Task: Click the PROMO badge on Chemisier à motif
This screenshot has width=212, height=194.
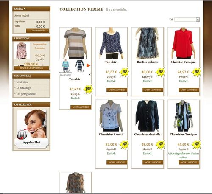Action: tap(124, 144)
